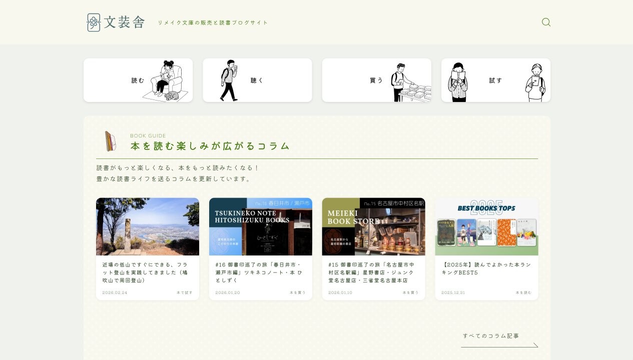Image resolution: width=633 pixels, height=360 pixels.
Task: Click the book stack icon beside BOOK GUIDE
Action: tap(110, 141)
